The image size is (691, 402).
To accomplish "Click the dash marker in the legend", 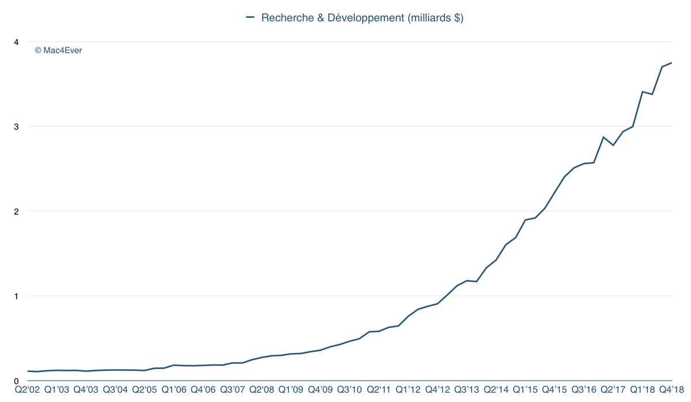I will click(x=250, y=17).
